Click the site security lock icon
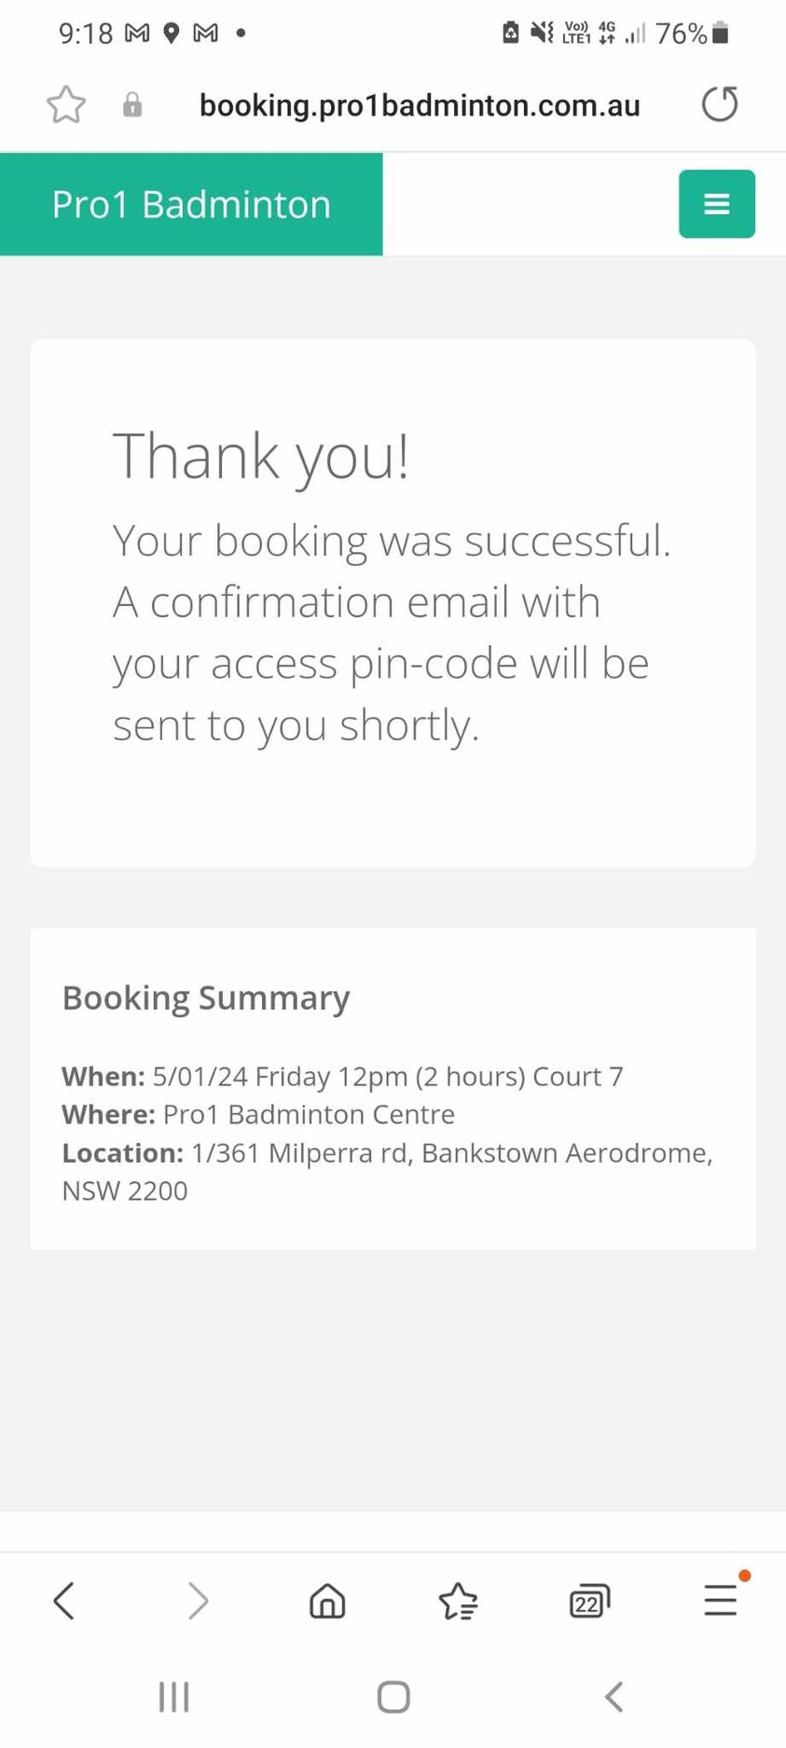The height and width of the screenshot is (1748, 786). pos(132,104)
